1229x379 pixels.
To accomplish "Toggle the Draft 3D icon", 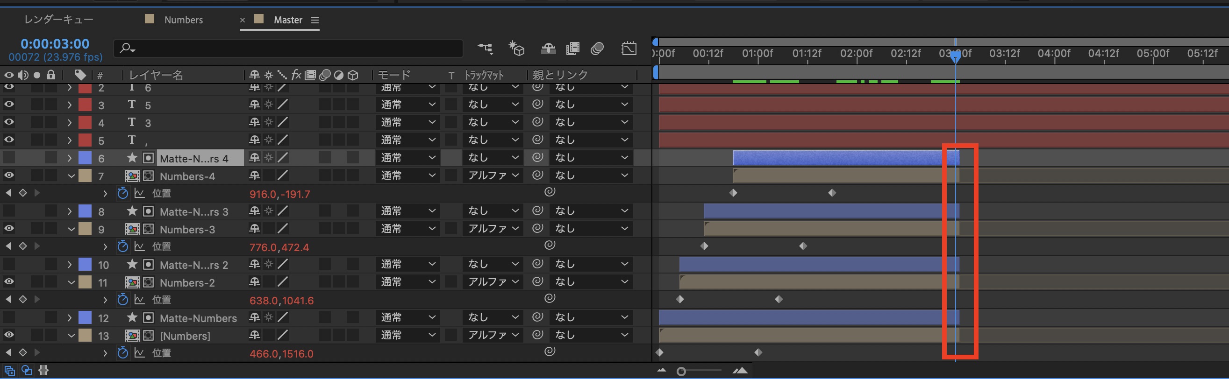I will tap(517, 48).
